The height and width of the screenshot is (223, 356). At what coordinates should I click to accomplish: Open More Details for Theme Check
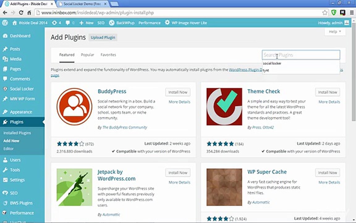[x=329, y=102]
